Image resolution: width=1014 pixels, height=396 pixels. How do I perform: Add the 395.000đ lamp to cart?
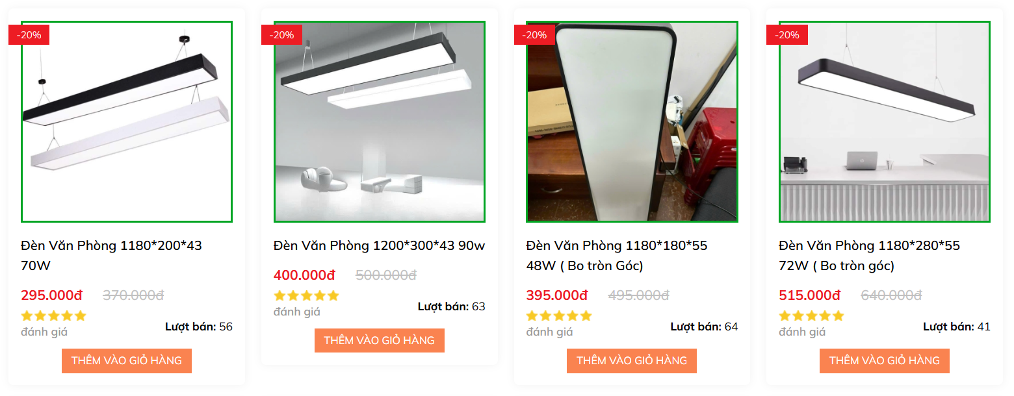coord(632,361)
